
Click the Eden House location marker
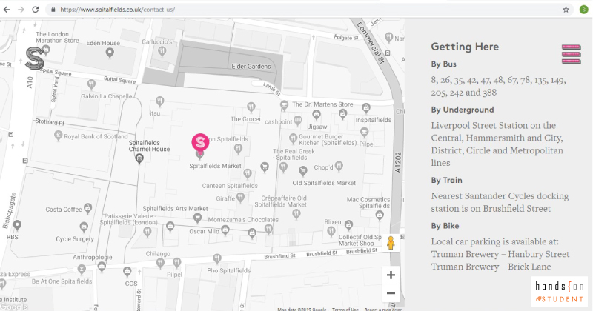point(110,53)
